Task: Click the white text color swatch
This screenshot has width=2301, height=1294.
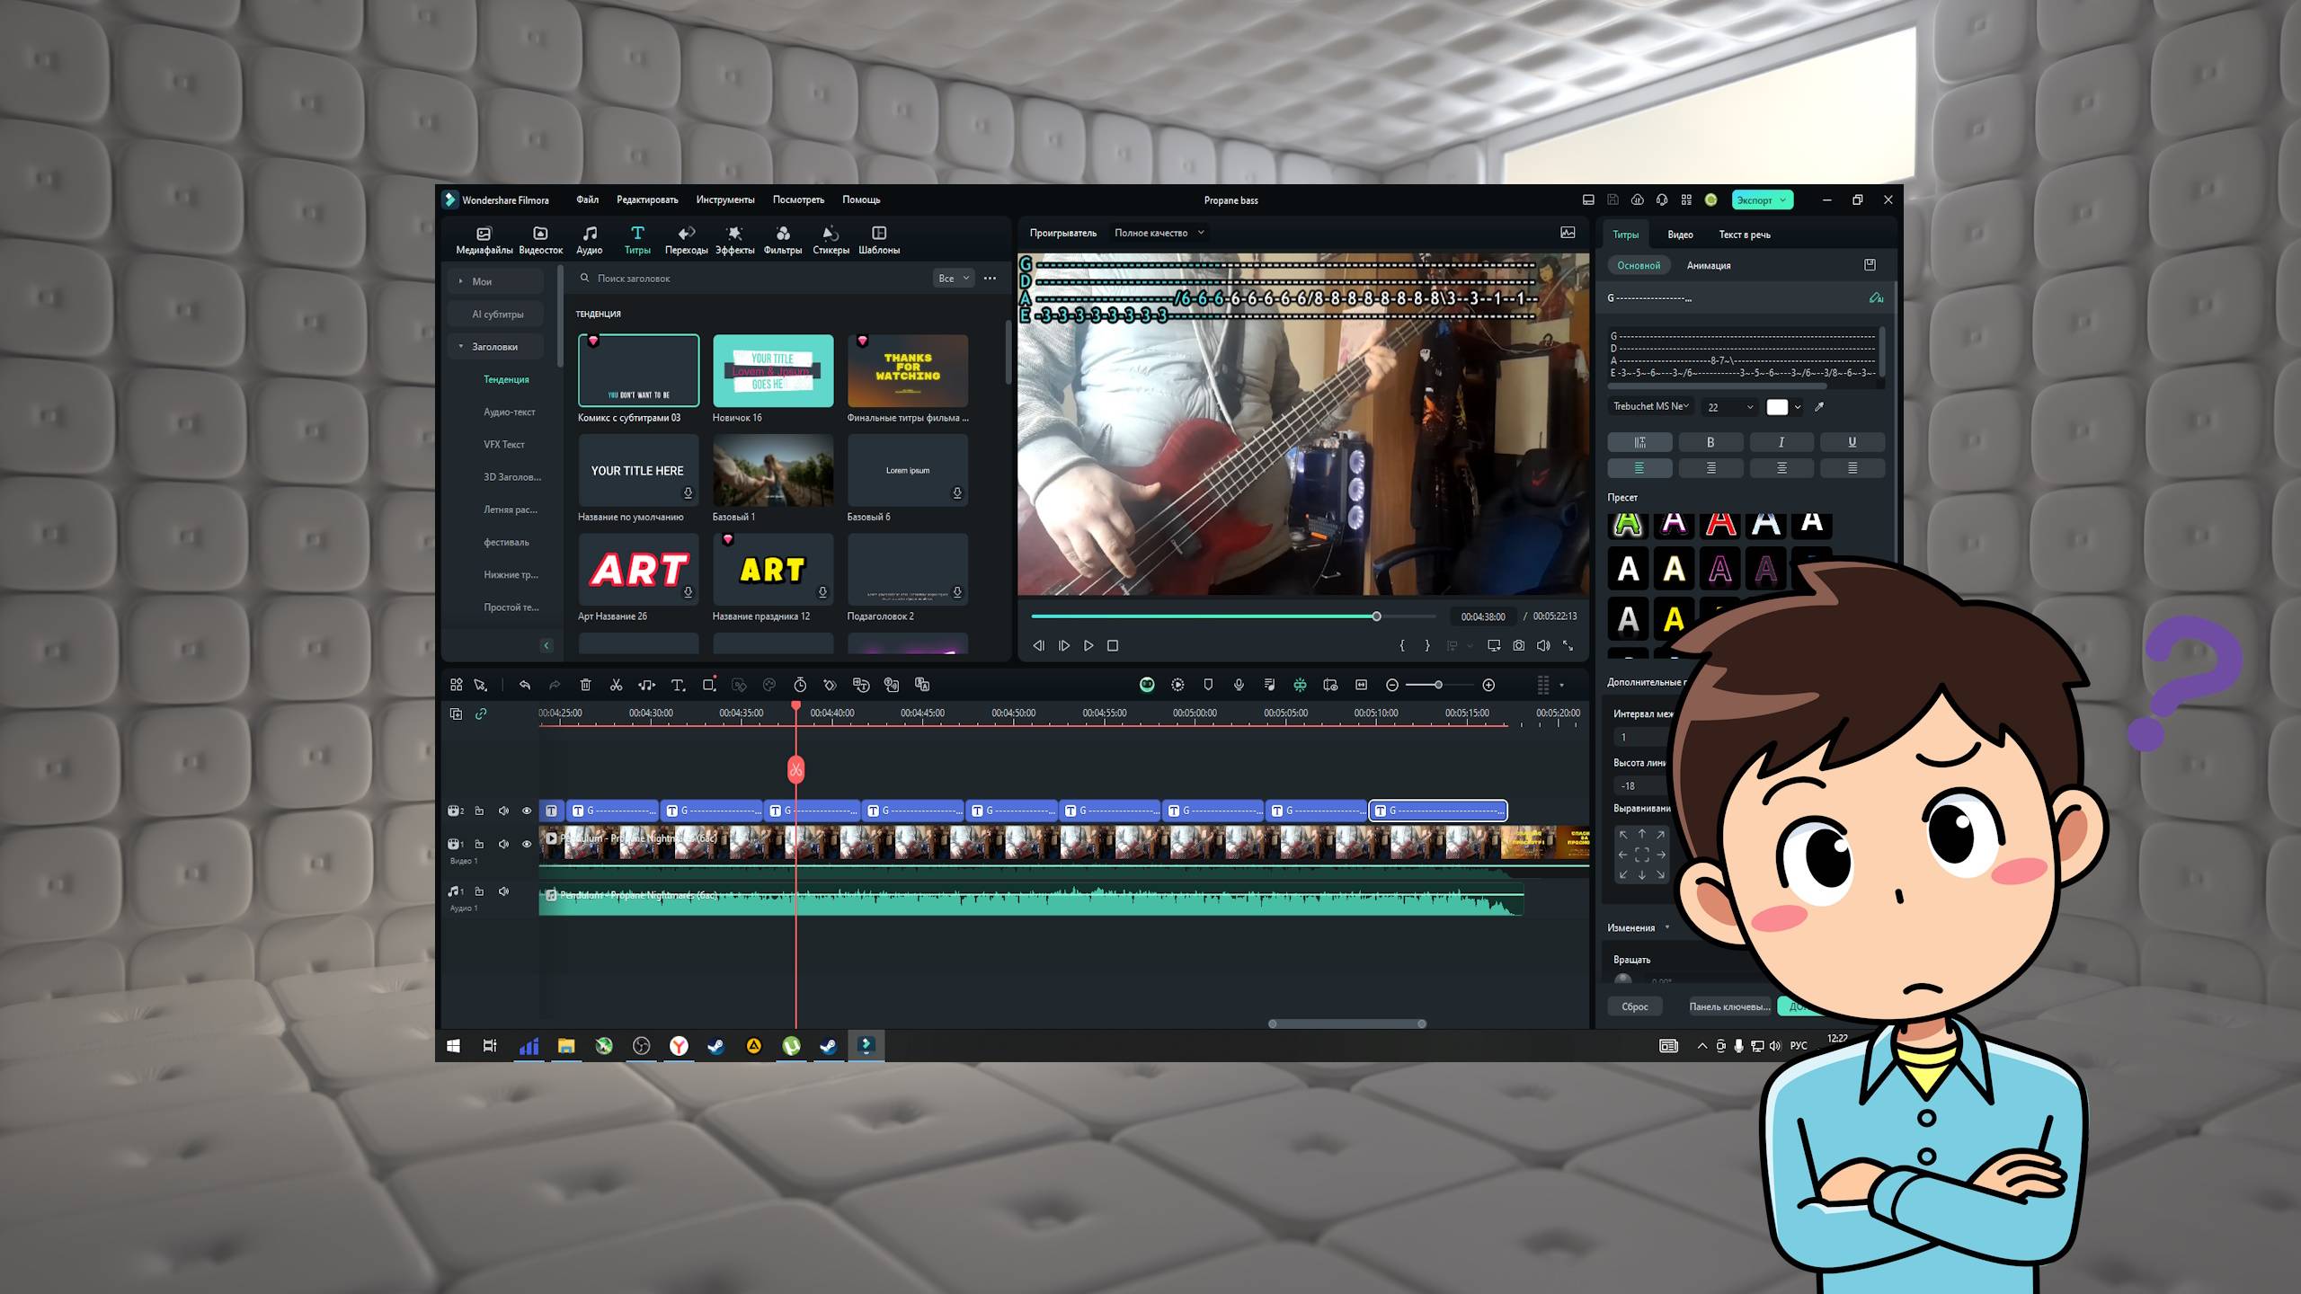Action: tap(1777, 407)
